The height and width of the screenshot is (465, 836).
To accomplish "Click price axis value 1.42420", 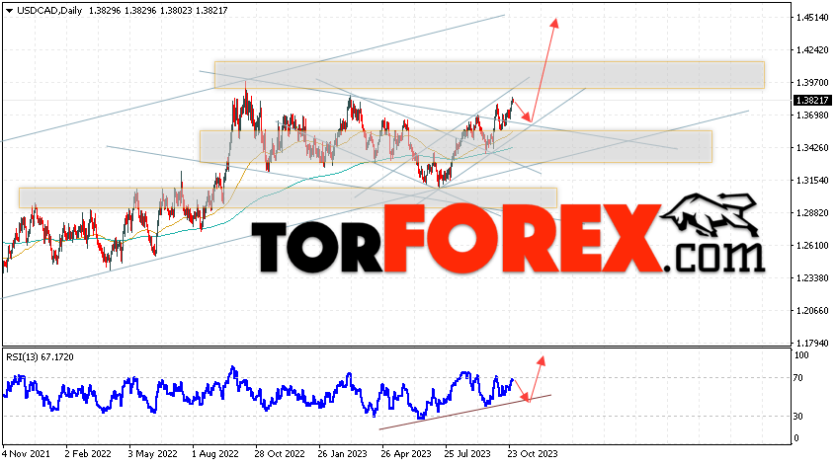I will (812, 50).
